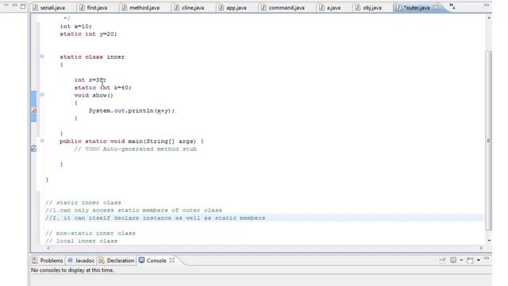
Task: Minimize the editor area
Action: tap(487, 6)
